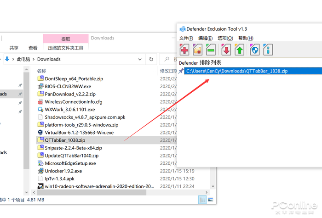The height and width of the screenshot is (218, 322).
Task: Select BIOS-CLCN32WW.exe file
Action: click(68, 86)
